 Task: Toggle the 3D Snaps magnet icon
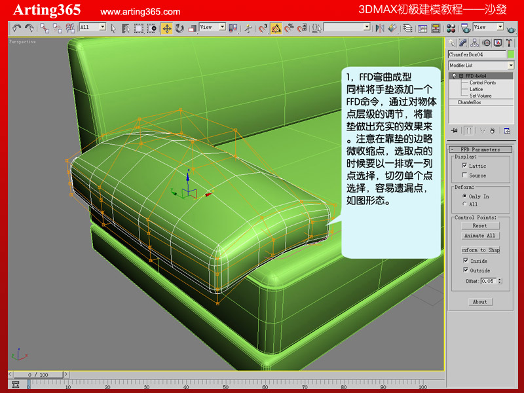coord(263,28)
